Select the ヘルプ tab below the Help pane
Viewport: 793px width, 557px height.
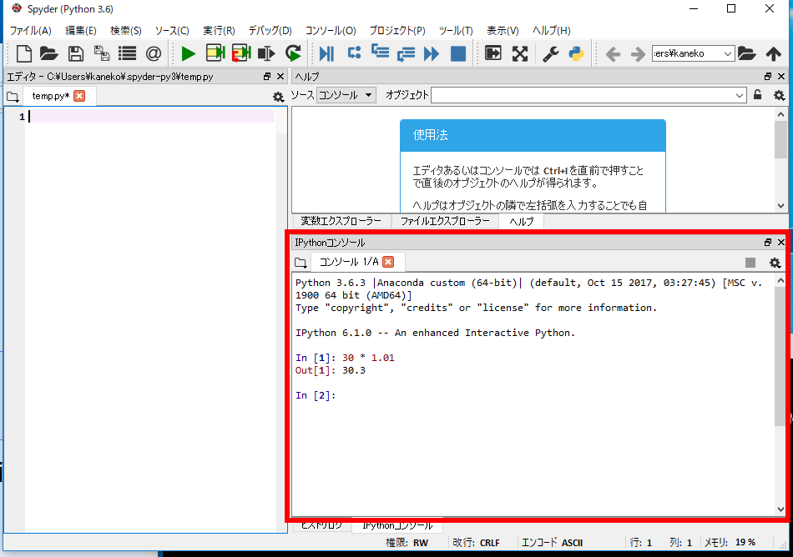click(x=522, y=221)
